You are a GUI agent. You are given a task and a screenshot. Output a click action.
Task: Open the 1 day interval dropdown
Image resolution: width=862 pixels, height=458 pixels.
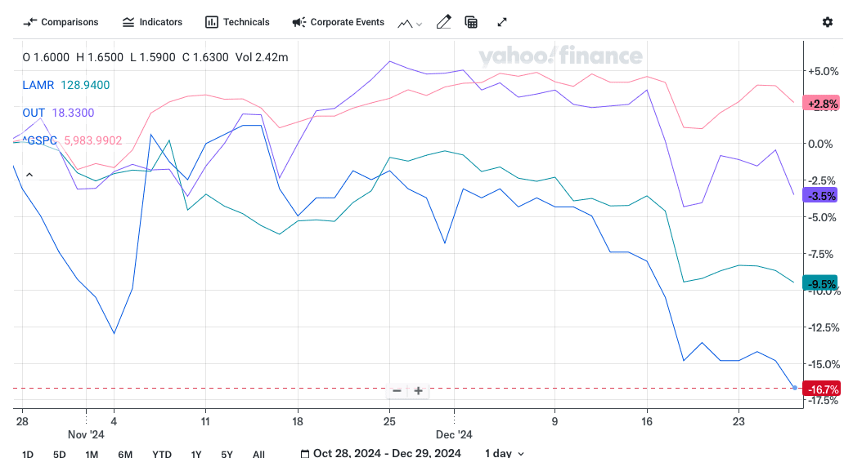pos(504,454)
